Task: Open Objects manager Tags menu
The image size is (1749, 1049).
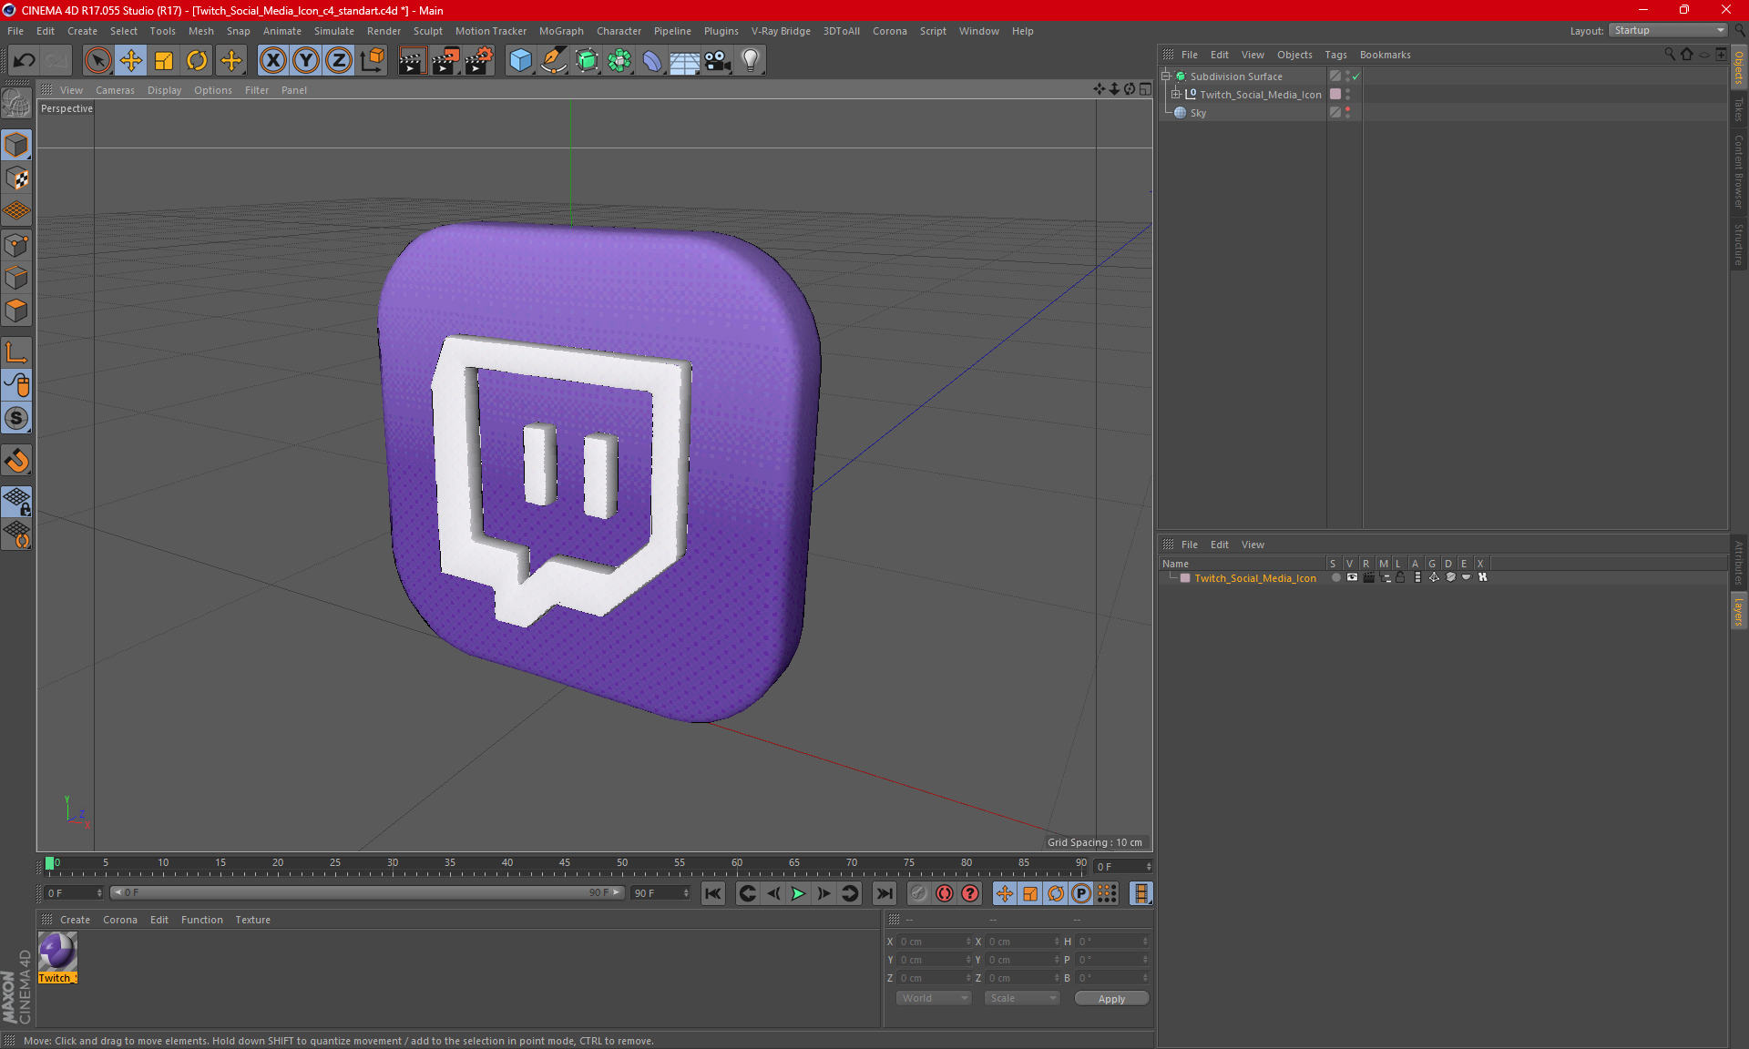Action: 1335,55
